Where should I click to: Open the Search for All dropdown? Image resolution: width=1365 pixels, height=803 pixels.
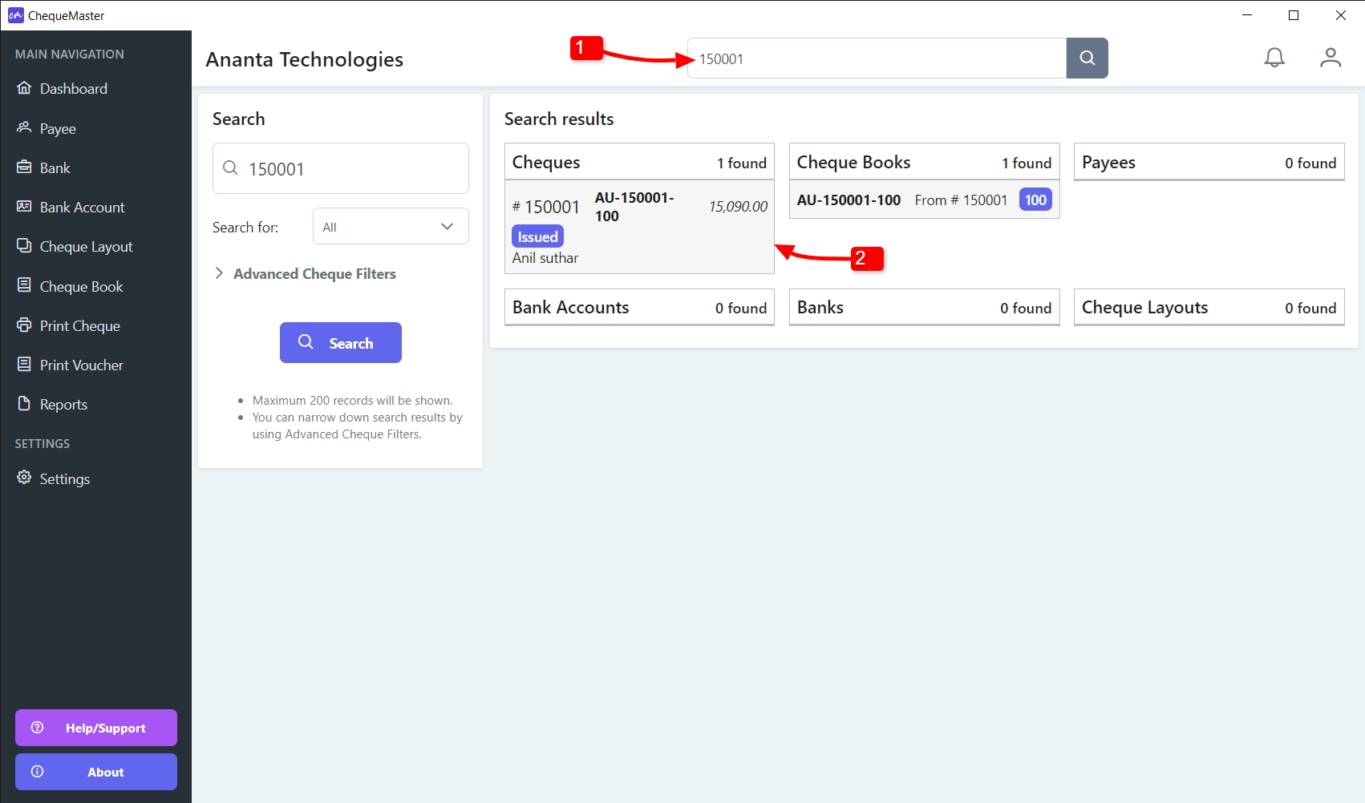click(391, 227)
